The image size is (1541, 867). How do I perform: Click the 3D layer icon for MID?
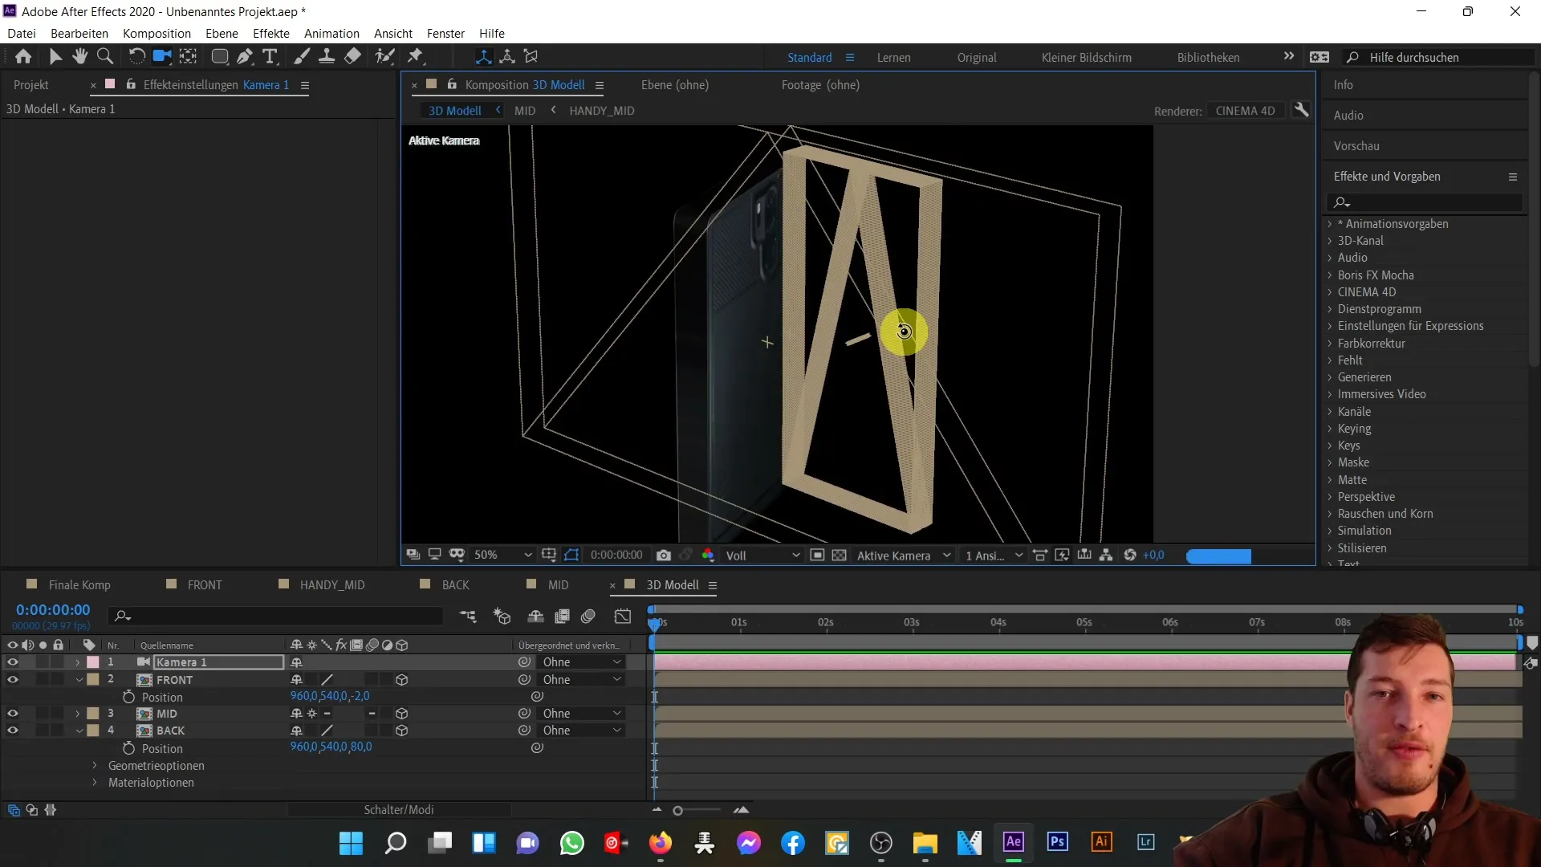[401, 712]
